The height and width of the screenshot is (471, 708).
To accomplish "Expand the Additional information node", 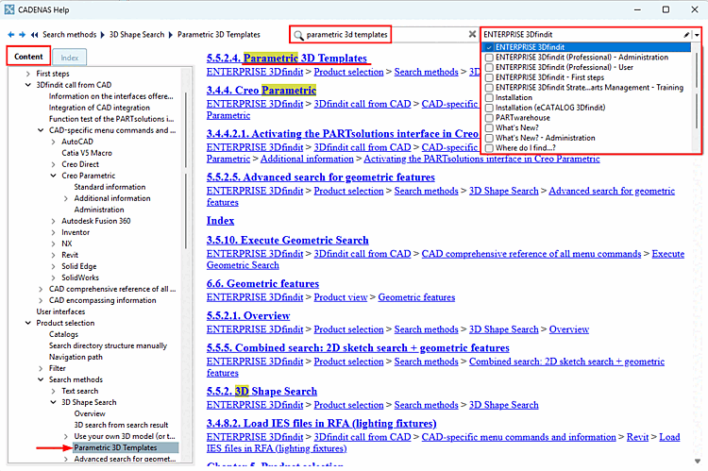I will [x=66, y=198].
